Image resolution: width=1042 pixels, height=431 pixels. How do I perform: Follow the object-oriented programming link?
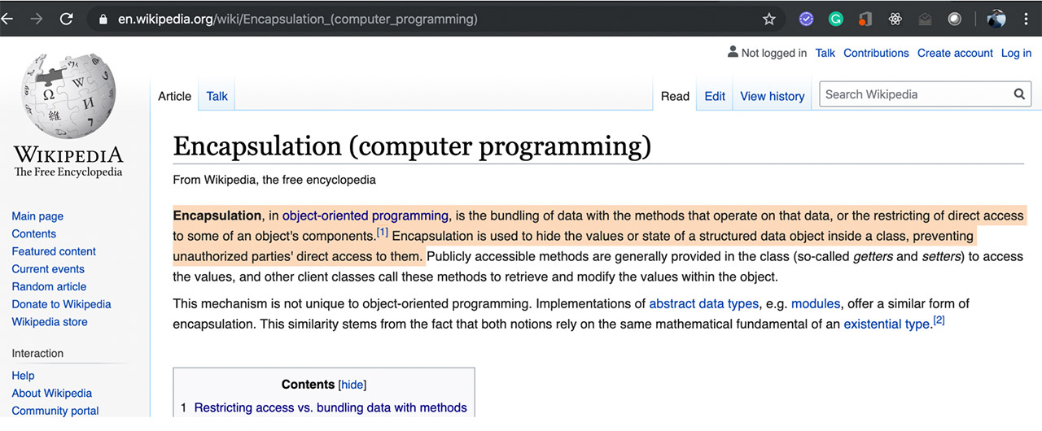[x=366, y=215]
